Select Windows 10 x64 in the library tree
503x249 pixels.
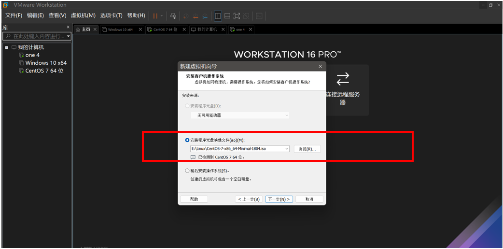(46, 63)
